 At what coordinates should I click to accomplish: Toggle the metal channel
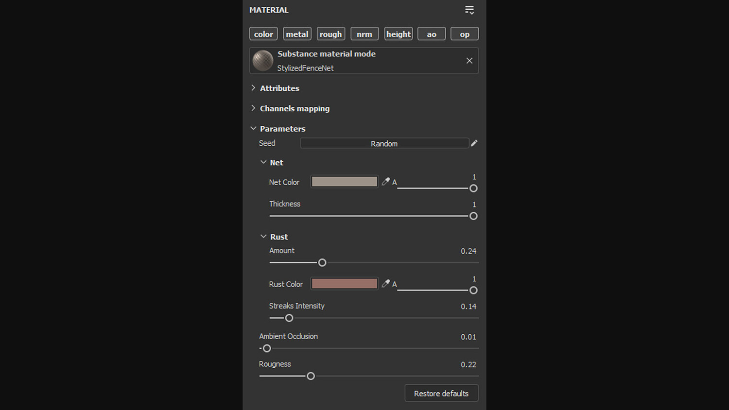click(297, 34)
